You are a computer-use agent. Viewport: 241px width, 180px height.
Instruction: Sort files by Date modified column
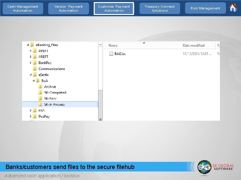193,45
